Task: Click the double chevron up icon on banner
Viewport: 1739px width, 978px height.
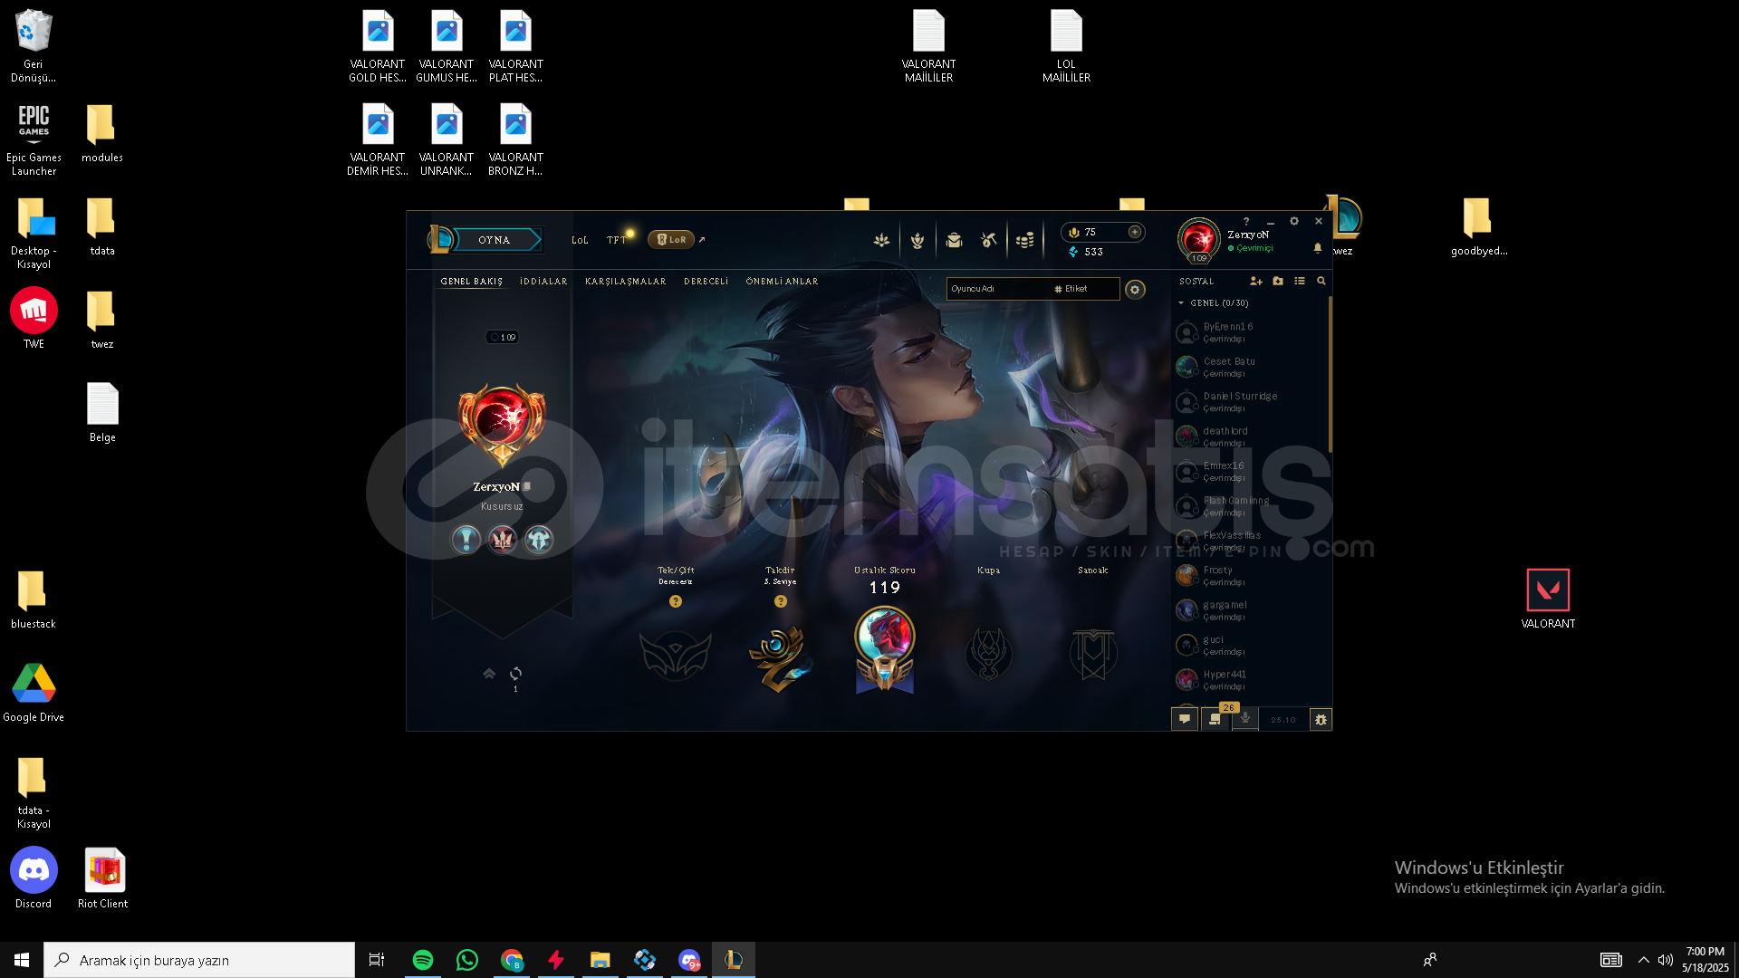Action: [x=489, y=674]
